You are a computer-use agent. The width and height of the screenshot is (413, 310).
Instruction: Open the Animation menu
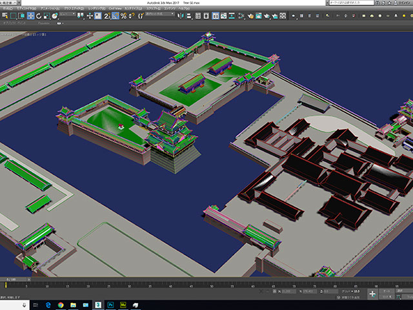(x=49, y=8)
